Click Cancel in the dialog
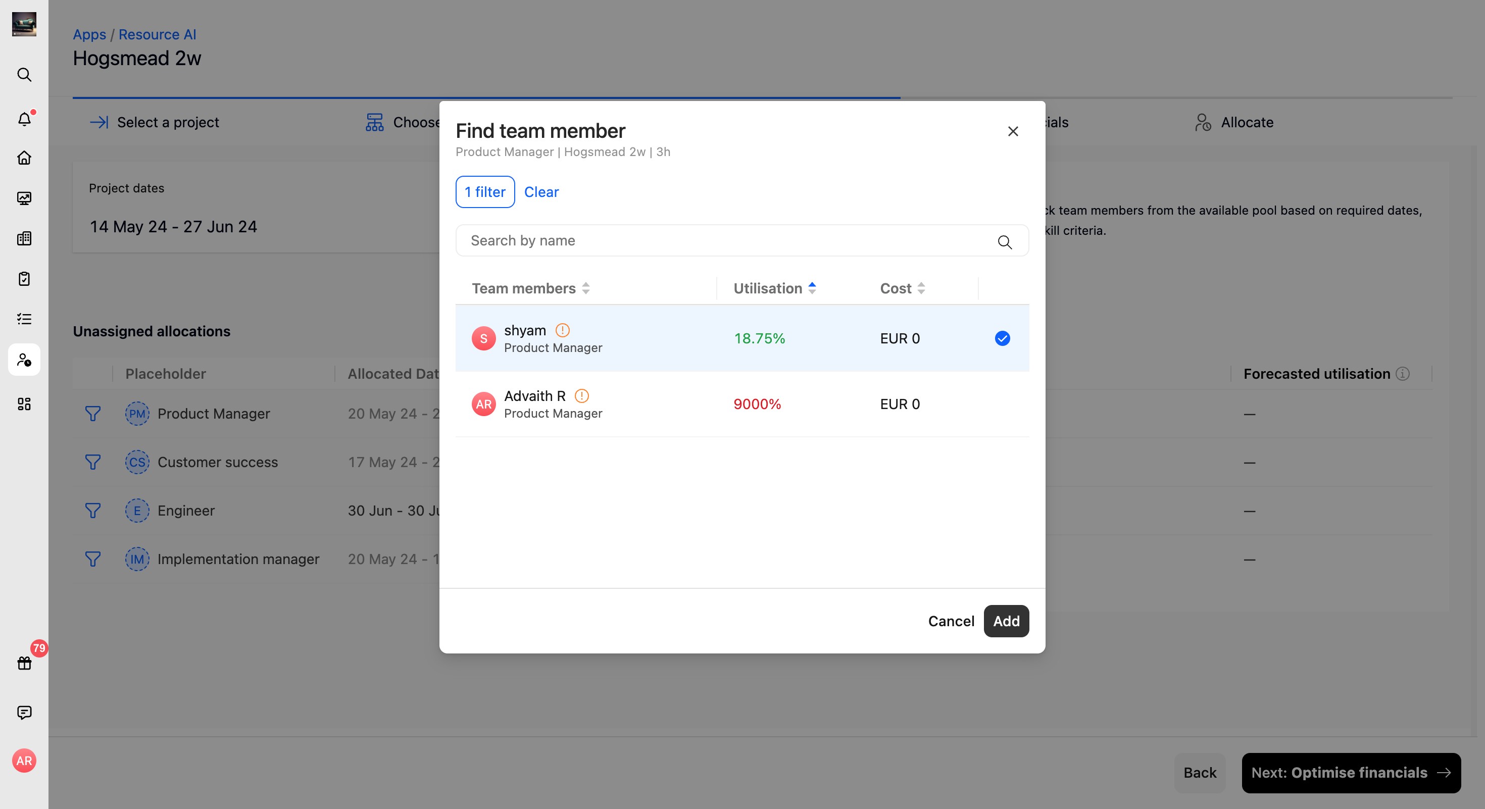The width and height of the screenshot is (1485, 809). tap(951, 621)
